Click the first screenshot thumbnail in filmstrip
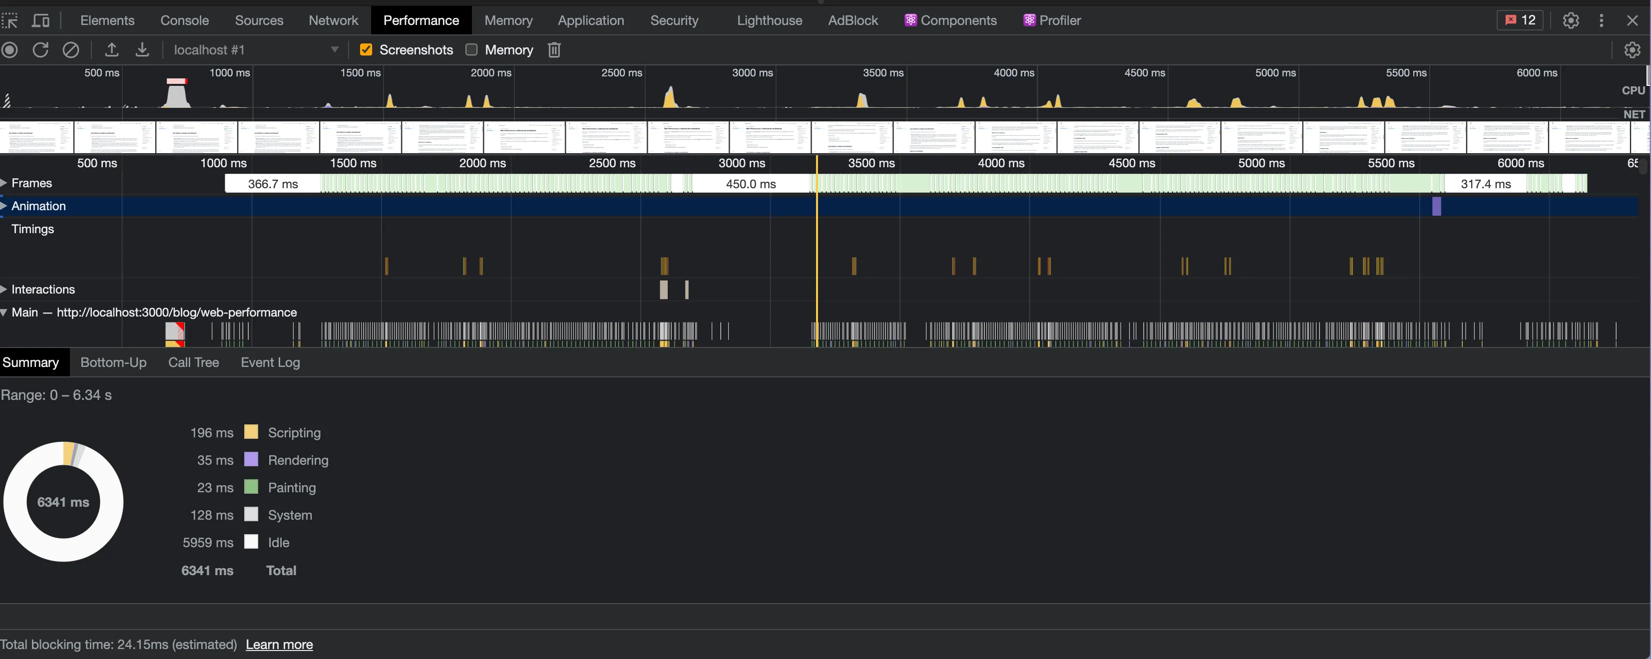This screenshot has width=1651, height=659. click(x=36, y=137)
